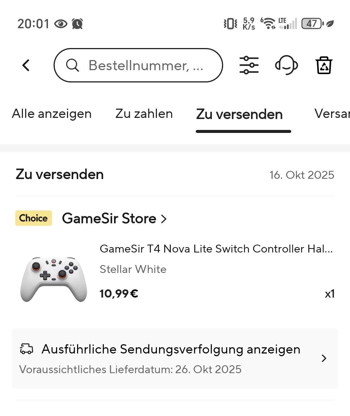Image resolution: width=350 pixels, height=416 pixels.
Task: Click the magnifier search icon
Action: click(72, 65)
